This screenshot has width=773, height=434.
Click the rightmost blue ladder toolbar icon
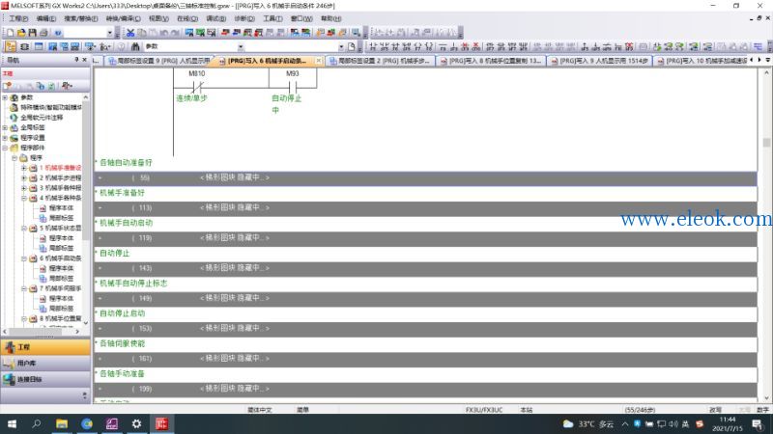click(x=758, y=46)
